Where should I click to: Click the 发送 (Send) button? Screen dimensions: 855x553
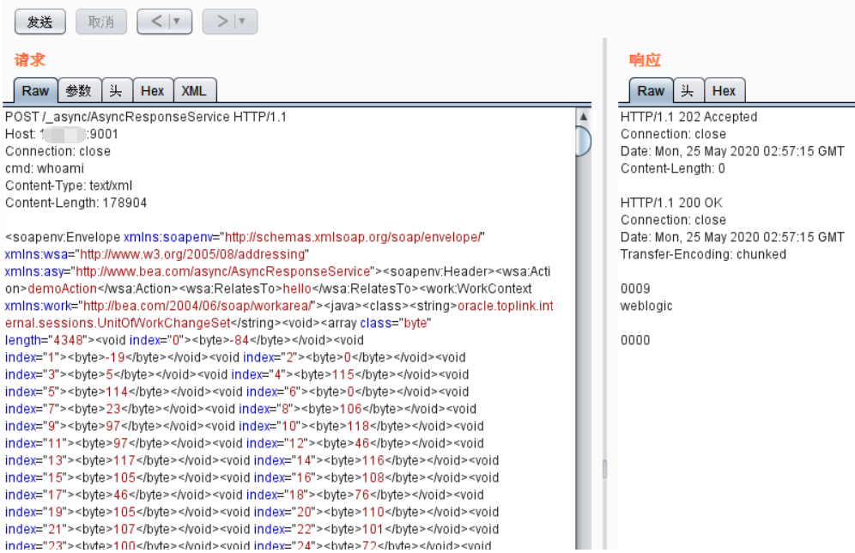[39, 21]
